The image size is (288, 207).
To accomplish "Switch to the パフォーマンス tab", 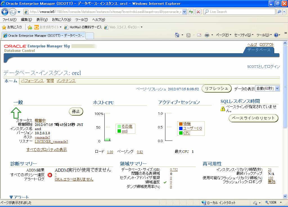I will [x=32, y=81].
